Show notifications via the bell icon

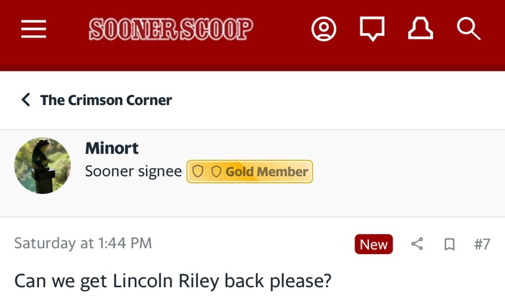[420, 30]
